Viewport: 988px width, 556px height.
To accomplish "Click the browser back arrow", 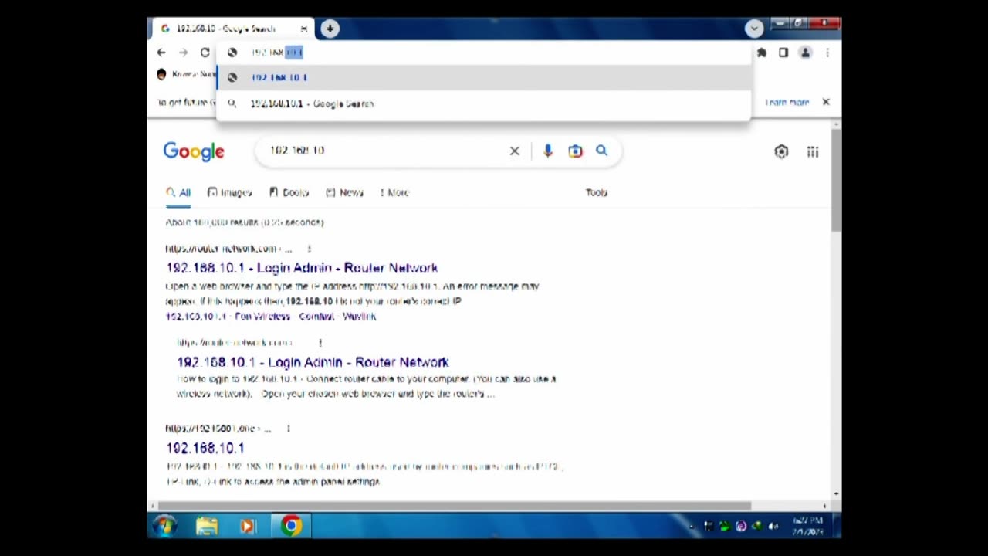I will [x=161, y=53].
